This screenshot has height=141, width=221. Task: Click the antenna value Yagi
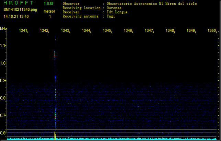[111, 16]
